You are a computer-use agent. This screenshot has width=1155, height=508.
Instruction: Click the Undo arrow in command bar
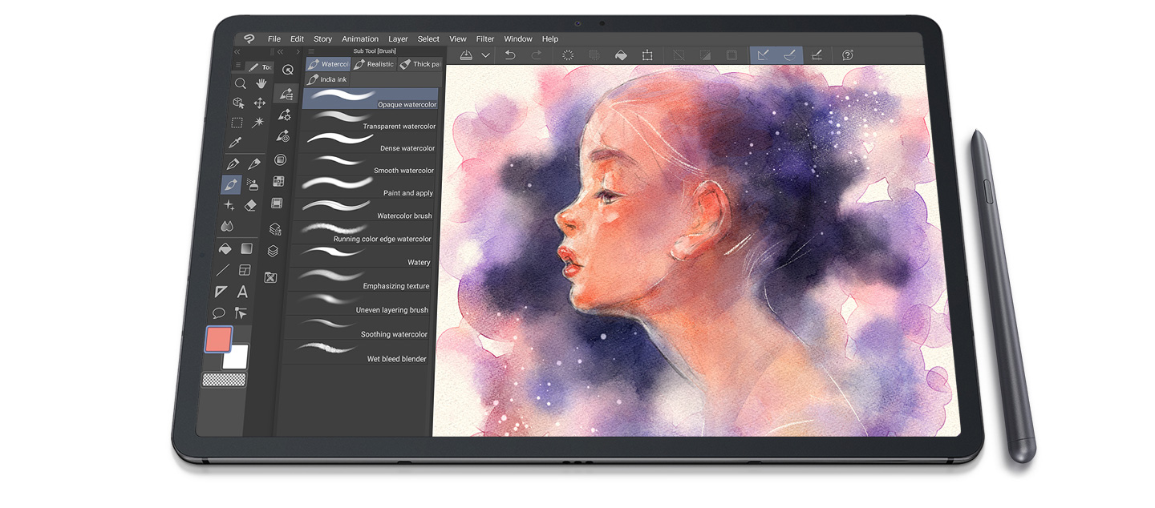pos(510,55)
